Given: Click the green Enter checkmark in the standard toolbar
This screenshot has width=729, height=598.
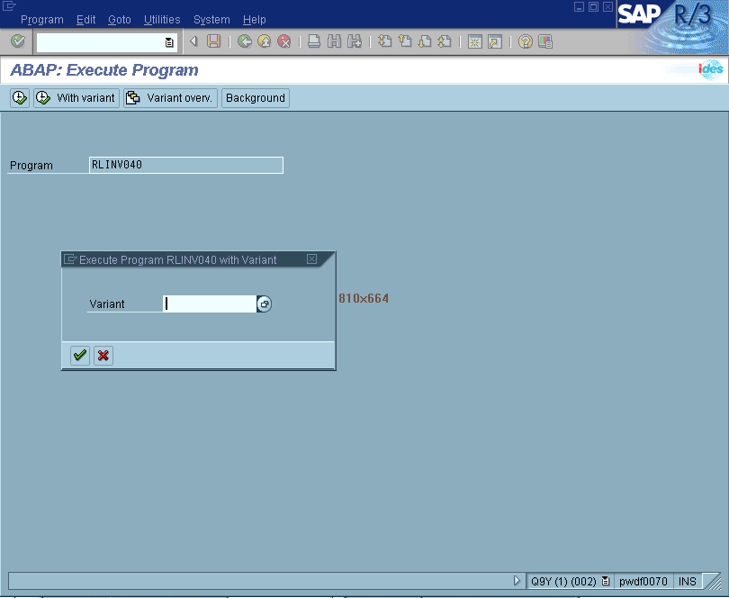Looking at the screenshot, I should [x=18, y=41].
